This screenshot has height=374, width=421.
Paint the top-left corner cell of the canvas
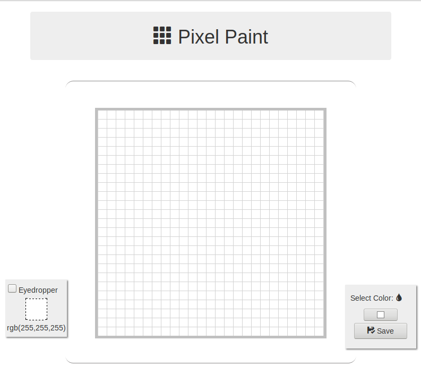(x=102, y=114)
